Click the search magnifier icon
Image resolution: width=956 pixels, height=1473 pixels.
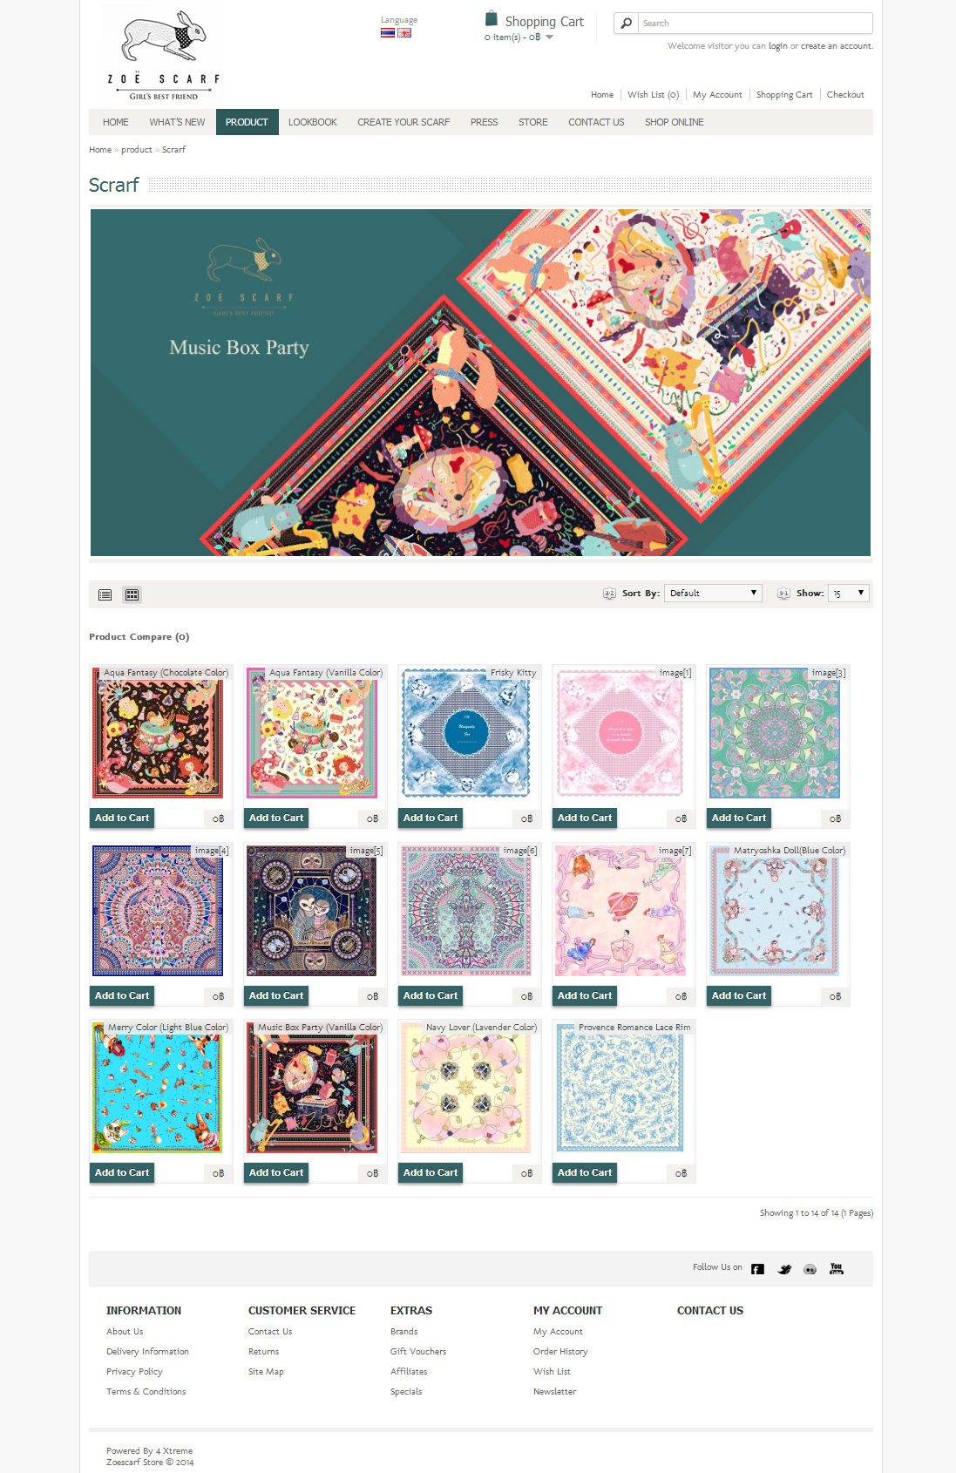click(626, 24)
